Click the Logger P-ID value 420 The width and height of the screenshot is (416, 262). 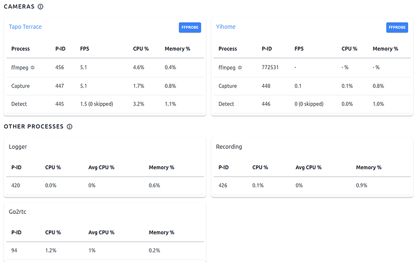click(16, 185)
